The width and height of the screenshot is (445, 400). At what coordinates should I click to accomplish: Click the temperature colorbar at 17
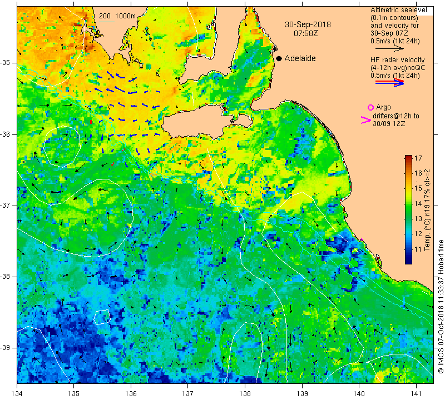[408, 157]
